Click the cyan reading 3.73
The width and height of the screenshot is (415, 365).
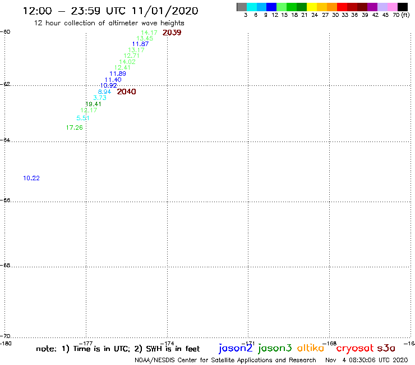coord(100,98)
